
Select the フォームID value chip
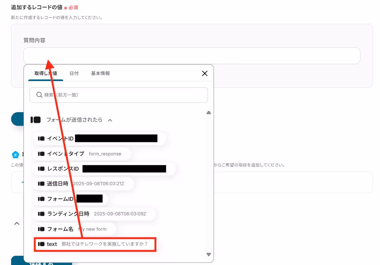click(70, 199)
